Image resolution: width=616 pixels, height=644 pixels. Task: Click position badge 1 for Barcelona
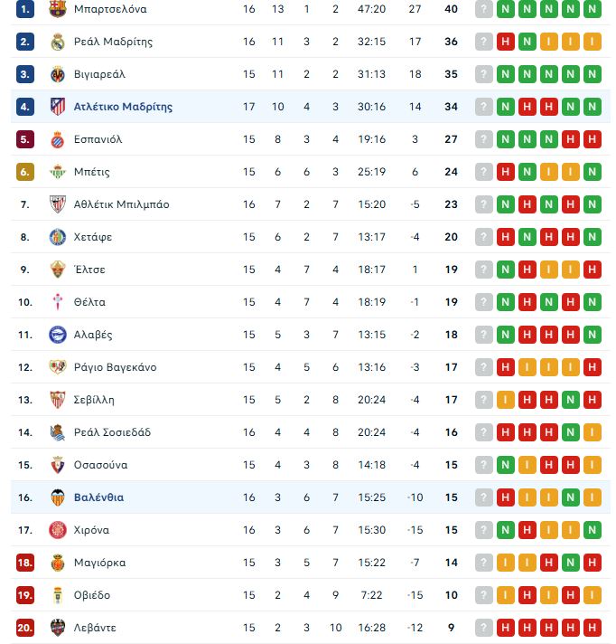pyautogui.click(x=25, y=9)
